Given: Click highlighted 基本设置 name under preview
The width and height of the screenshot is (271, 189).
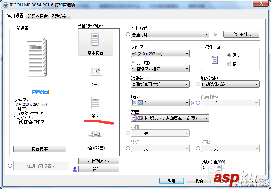Looking at the screenshot, I should point(40,92).
